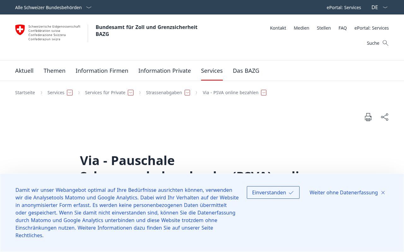Open the Medien link
The image size is (404, 252).
(x=301, y=28)
